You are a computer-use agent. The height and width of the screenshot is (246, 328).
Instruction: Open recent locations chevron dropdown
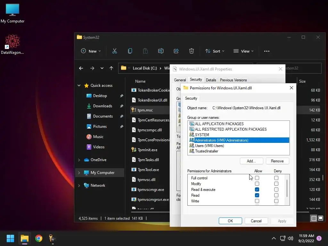102,68
